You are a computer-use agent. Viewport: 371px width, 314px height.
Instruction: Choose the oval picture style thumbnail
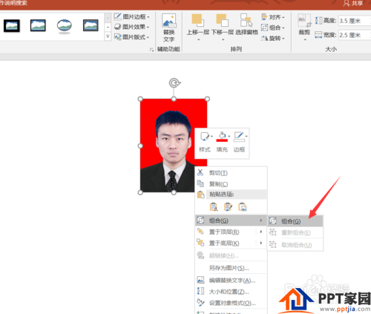point(65,25)
